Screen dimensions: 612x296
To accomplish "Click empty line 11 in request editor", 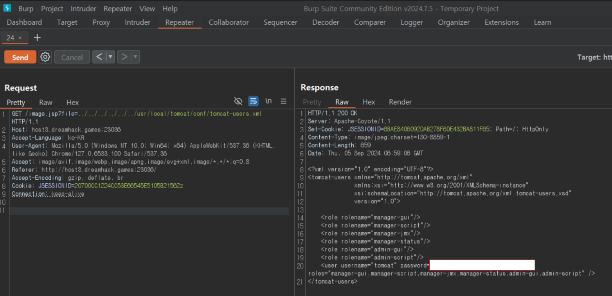I will (149, 211).
